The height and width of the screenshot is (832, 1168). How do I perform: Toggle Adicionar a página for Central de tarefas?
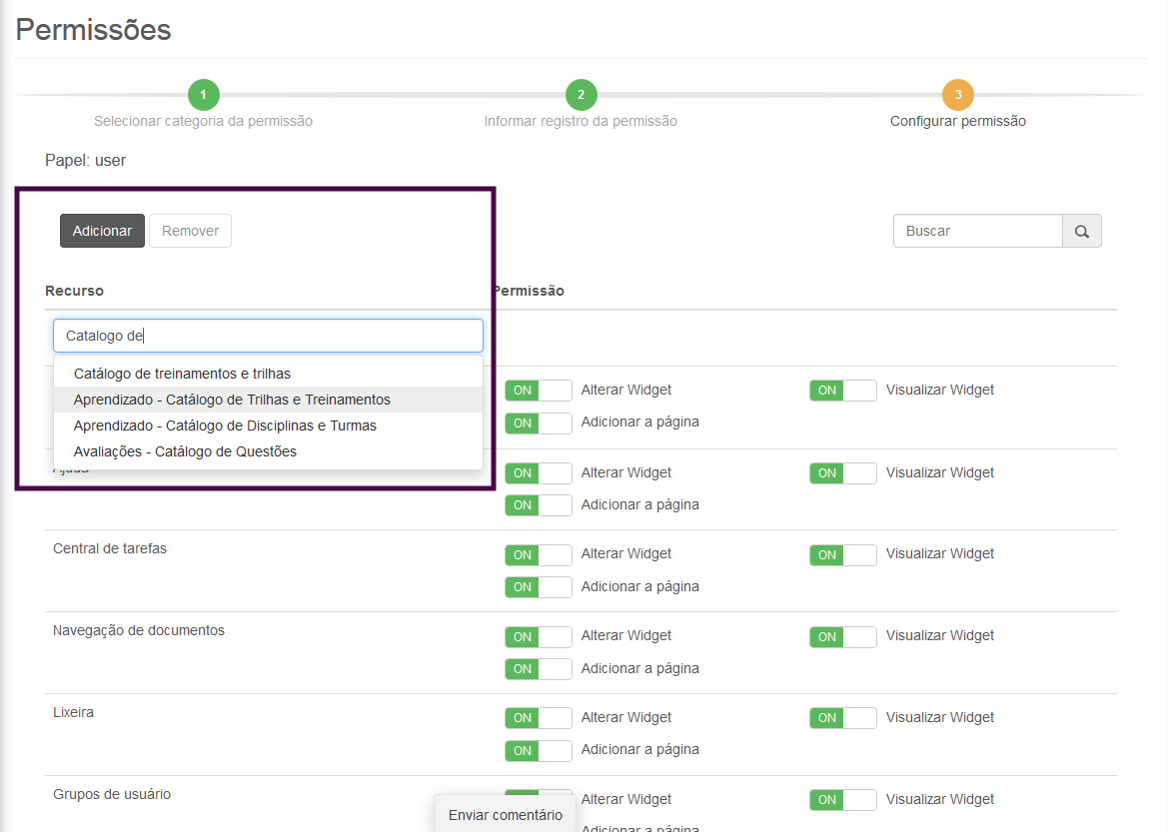click(539, 587)
